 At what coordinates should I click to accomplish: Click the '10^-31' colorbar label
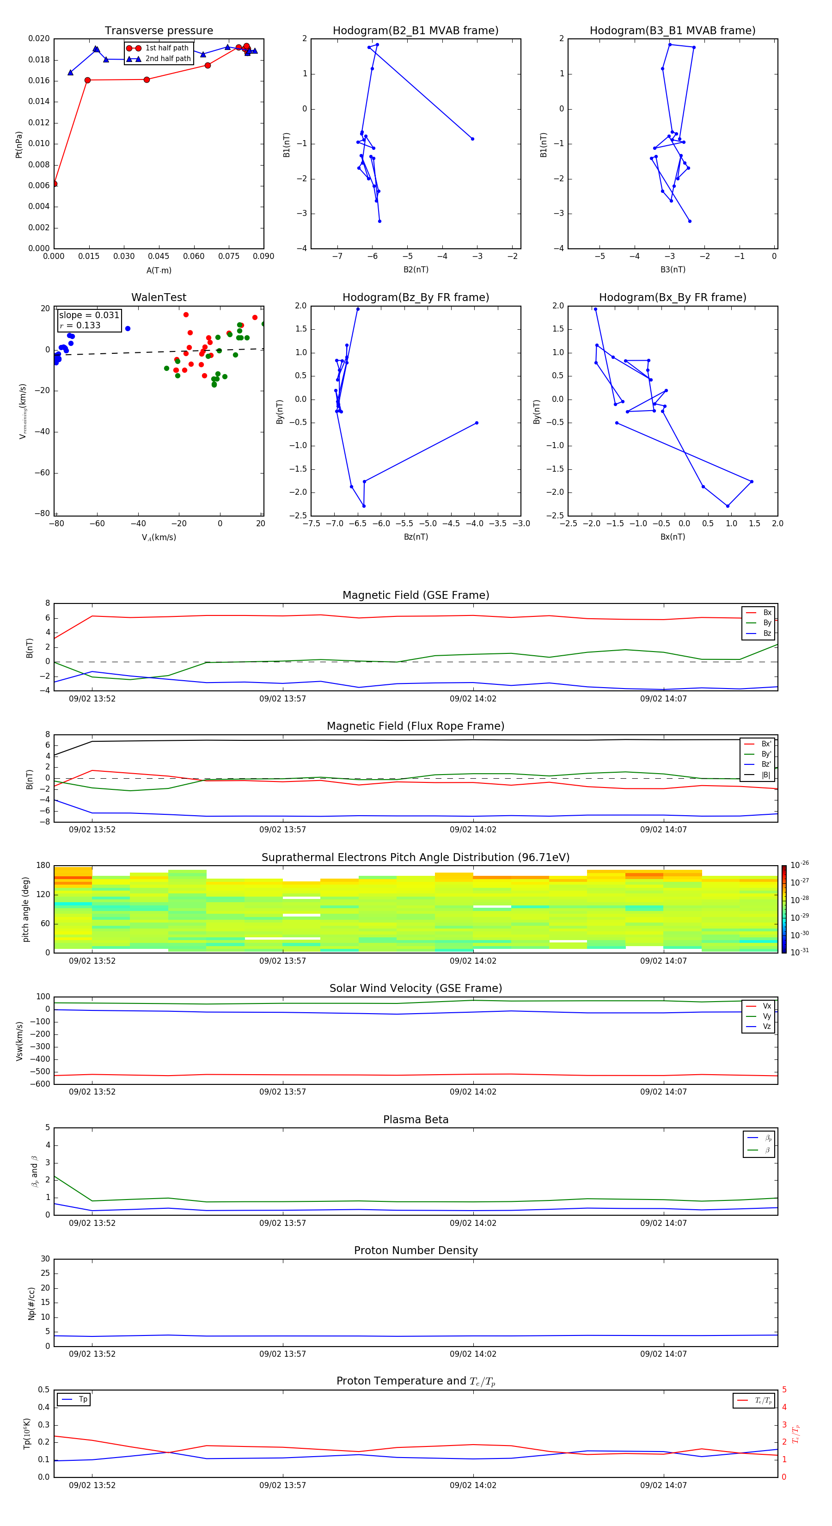coord(800,952)
